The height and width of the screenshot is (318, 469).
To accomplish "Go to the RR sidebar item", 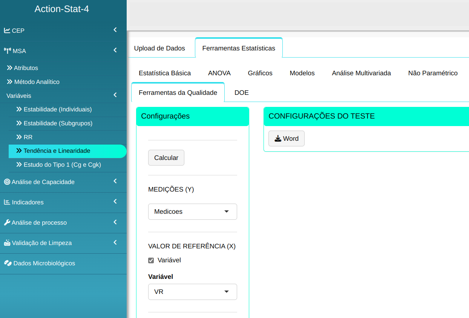I will [x=28, y=137].
